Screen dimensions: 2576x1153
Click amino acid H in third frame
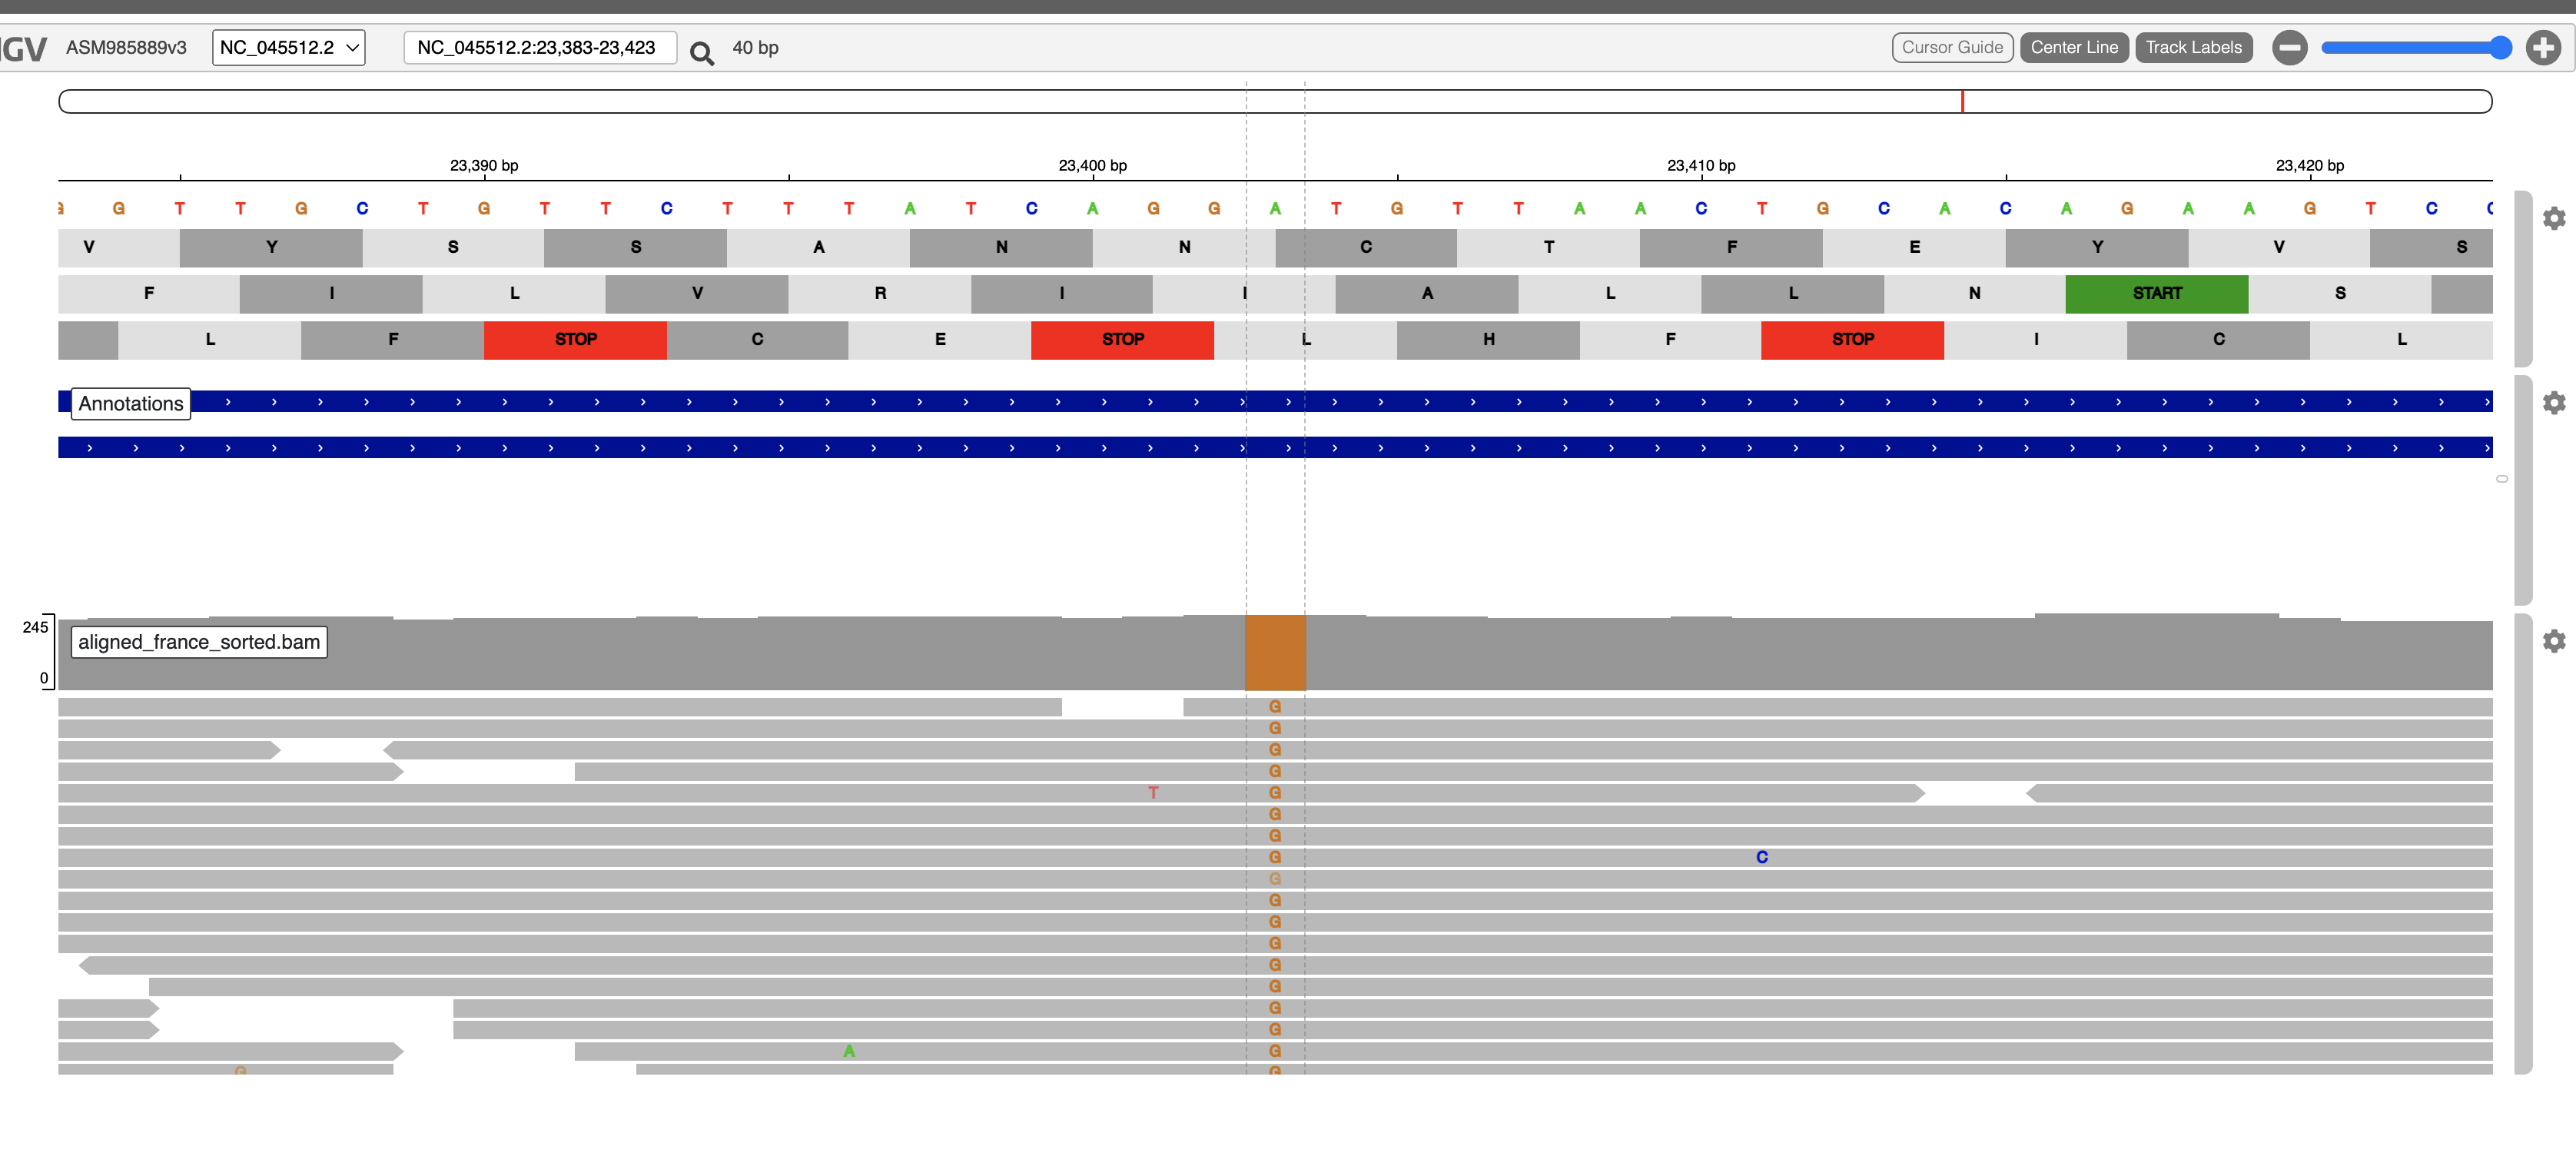[x=1488, y=340]
